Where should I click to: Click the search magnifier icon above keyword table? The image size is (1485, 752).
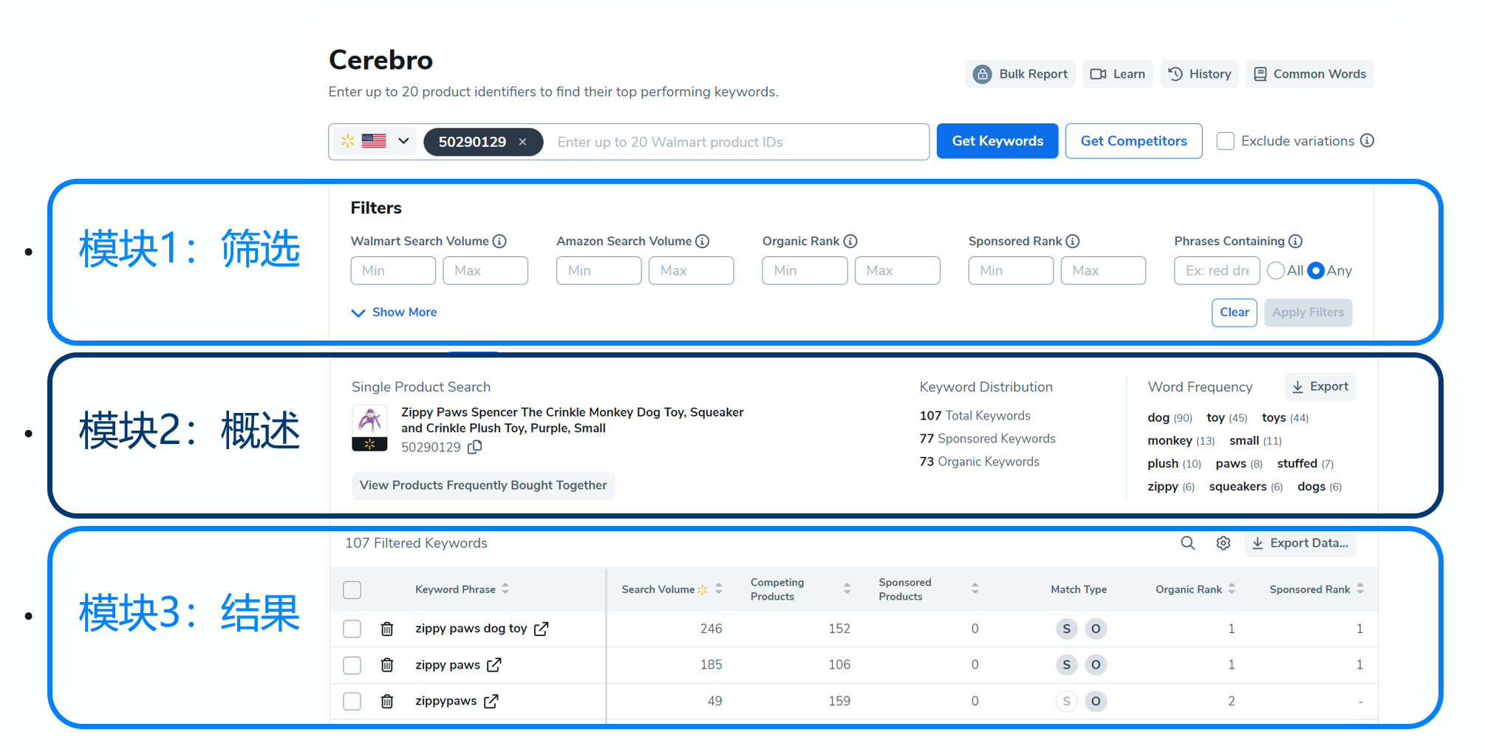coord(1187,543)
